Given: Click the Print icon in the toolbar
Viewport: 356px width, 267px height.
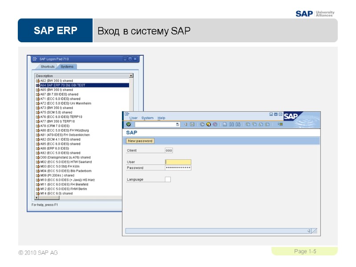Looking at the screenshot, I should point(224,125).
